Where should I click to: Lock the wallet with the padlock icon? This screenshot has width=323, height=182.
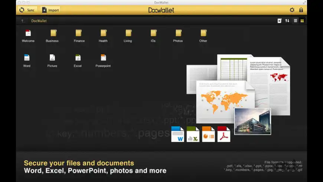click(x=301, y=10)
